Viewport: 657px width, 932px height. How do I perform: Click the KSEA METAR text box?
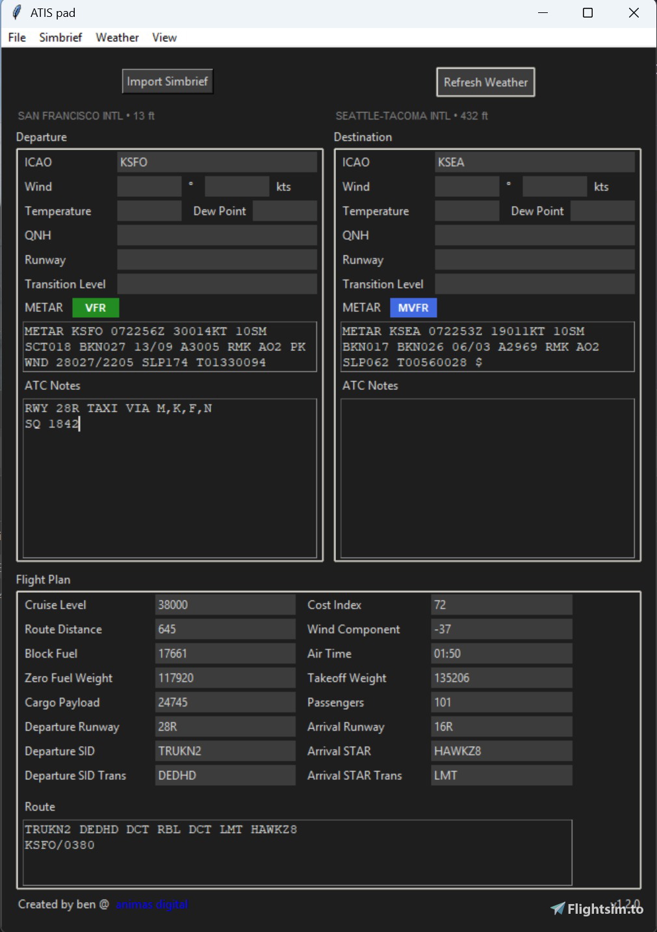tap(487, 346)
